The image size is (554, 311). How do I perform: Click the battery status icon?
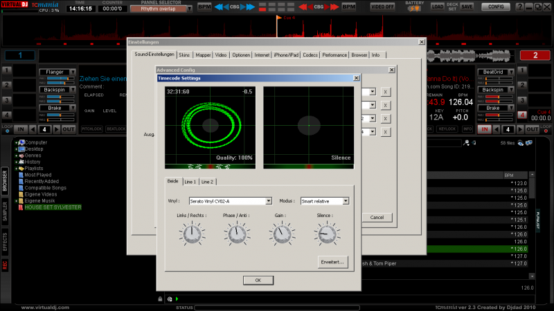414,8
